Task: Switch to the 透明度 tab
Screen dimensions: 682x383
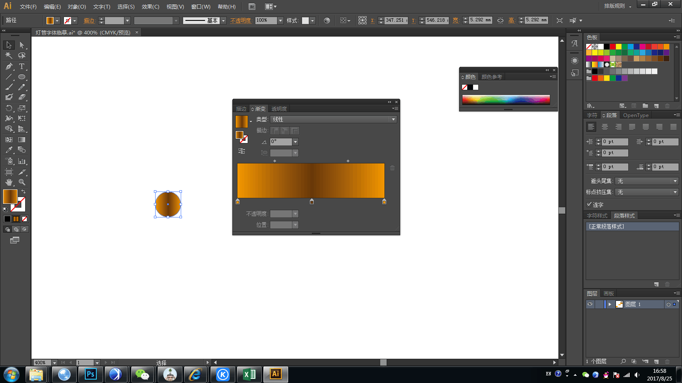Action: [279, 109]
